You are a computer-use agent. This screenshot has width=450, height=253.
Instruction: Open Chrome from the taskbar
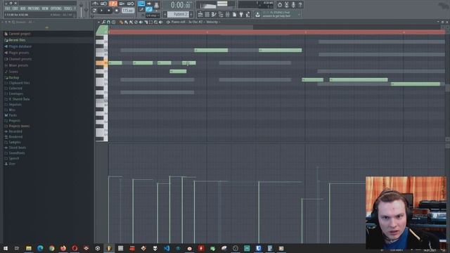[51, 248]
